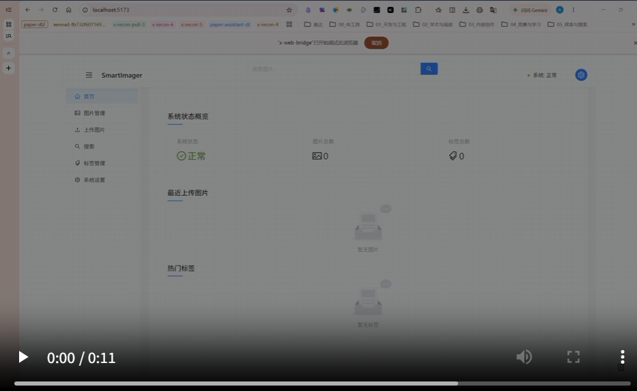Open the 搜索 sidebar menu item
Viewport: 637px width, 391px height.
pos(102,147)
